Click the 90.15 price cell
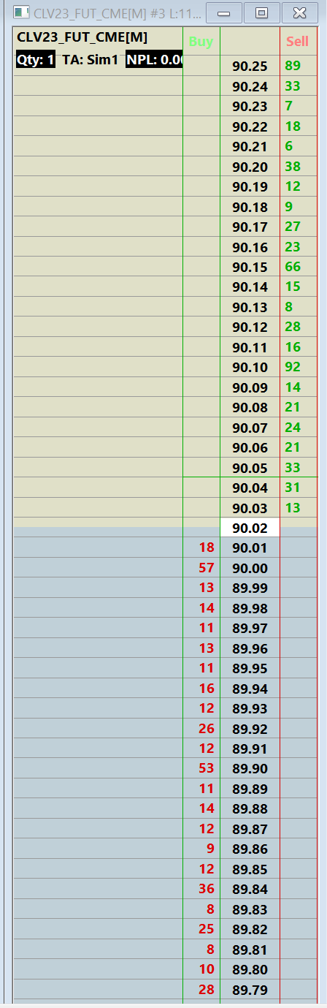 [x=250, y=267]
